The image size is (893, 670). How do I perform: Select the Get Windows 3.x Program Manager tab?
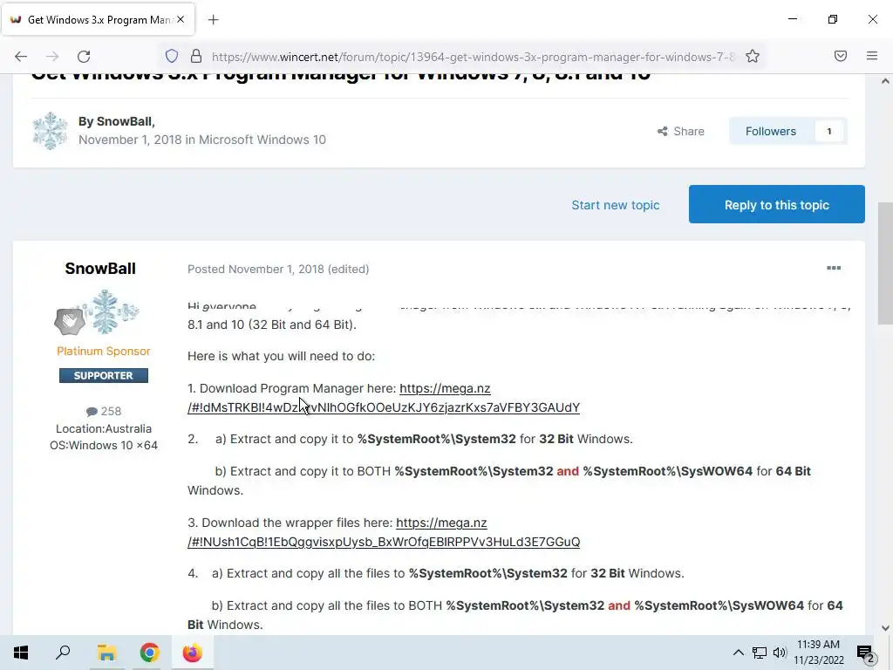point(99,19)
